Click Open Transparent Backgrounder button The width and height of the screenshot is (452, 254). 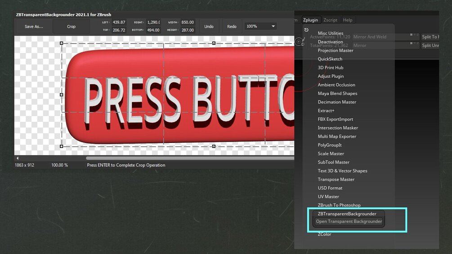click(x=349, y=222)
